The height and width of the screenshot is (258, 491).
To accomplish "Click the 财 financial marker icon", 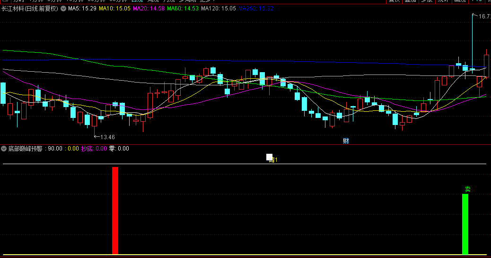I will pyautogui.click(x=346, y=141).
